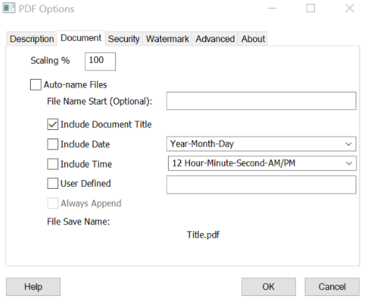Click the Scaling % input field
This screenshot has width=365, height=300.
(x=100, y=62)
